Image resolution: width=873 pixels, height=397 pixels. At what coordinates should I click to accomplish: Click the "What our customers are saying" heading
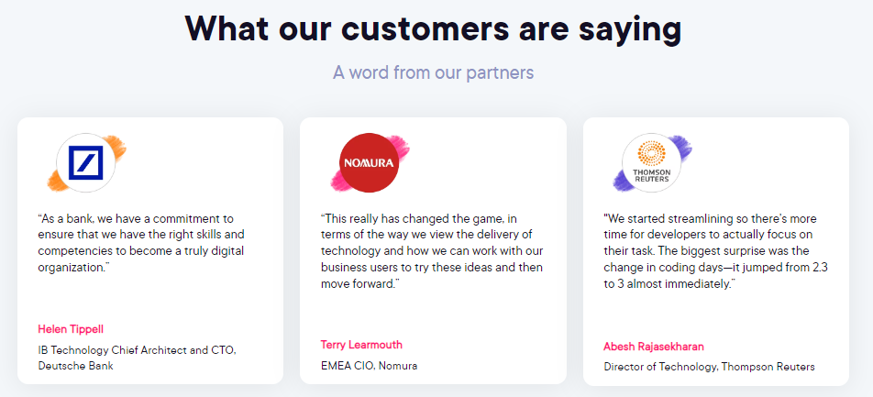pos(434,29)
